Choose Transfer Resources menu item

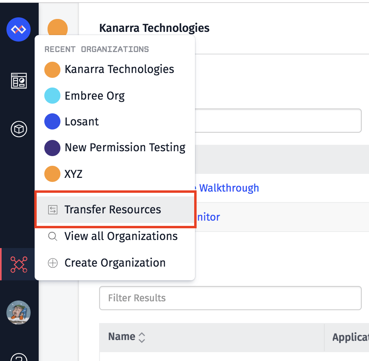(x=115, y=209)
